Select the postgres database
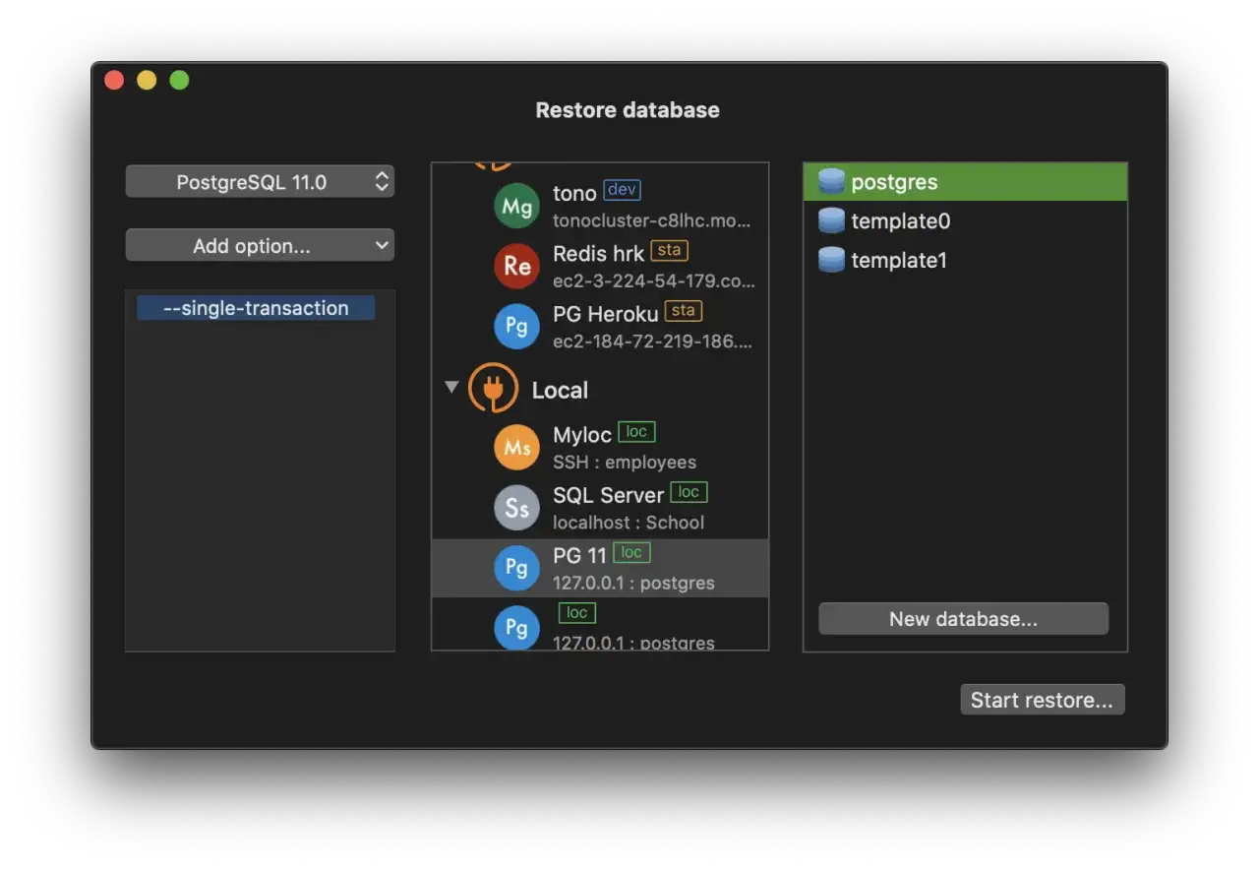This screenshot has height=870, width=1259. [965, 182]
